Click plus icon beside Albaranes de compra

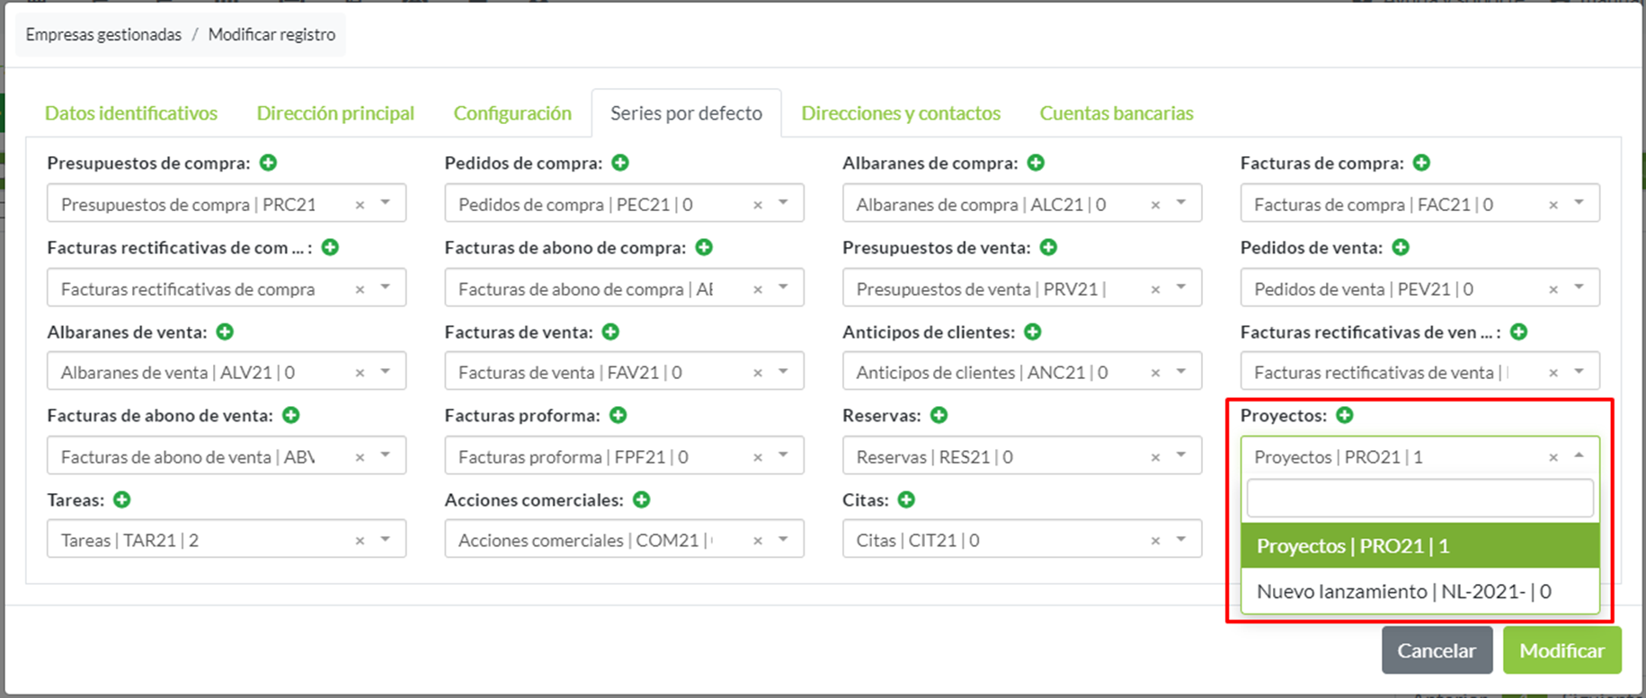pyautogui.click(x=1036, y=163)
